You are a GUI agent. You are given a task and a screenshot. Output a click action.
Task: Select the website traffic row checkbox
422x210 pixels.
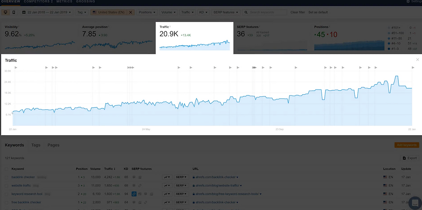pyautogui.click(x=6, y=185)
